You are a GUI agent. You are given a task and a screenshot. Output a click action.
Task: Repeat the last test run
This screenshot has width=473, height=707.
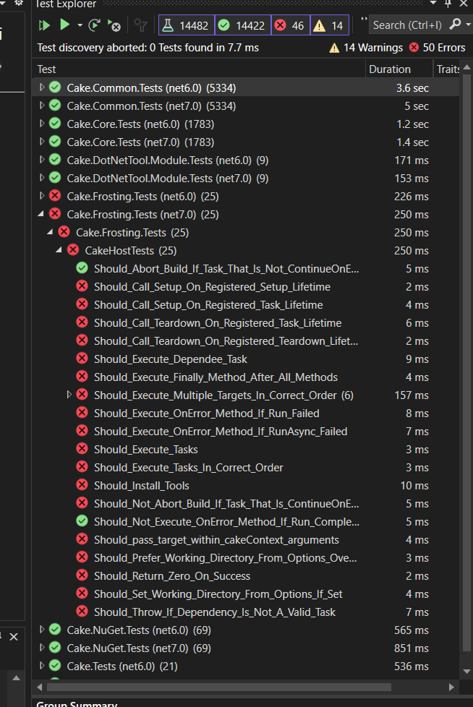(94, 25)
